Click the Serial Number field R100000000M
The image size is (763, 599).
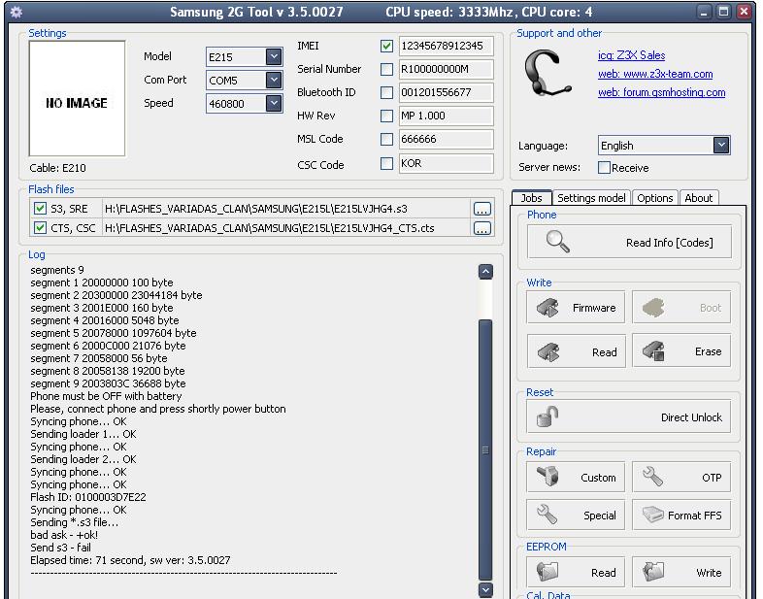[x=447, y=70]
